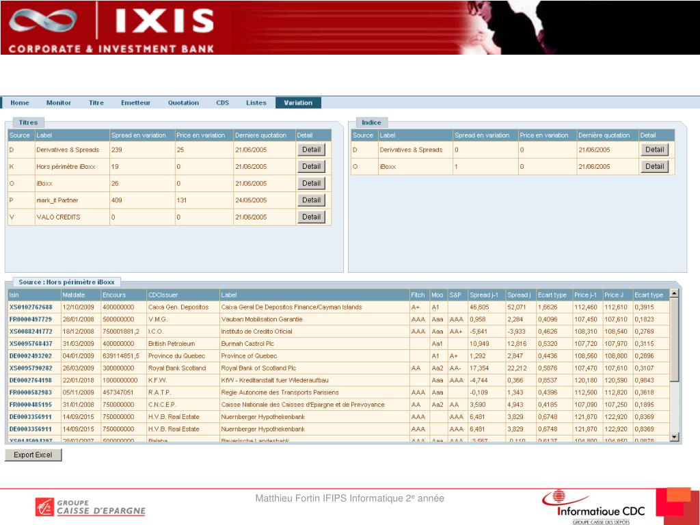Image resolution: width=700 pixels, height=525 pixels.
Task: Click spread value 409 in Titres table
Action: click(116, 200)
